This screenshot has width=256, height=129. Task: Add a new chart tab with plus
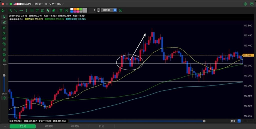pos(5,126)
